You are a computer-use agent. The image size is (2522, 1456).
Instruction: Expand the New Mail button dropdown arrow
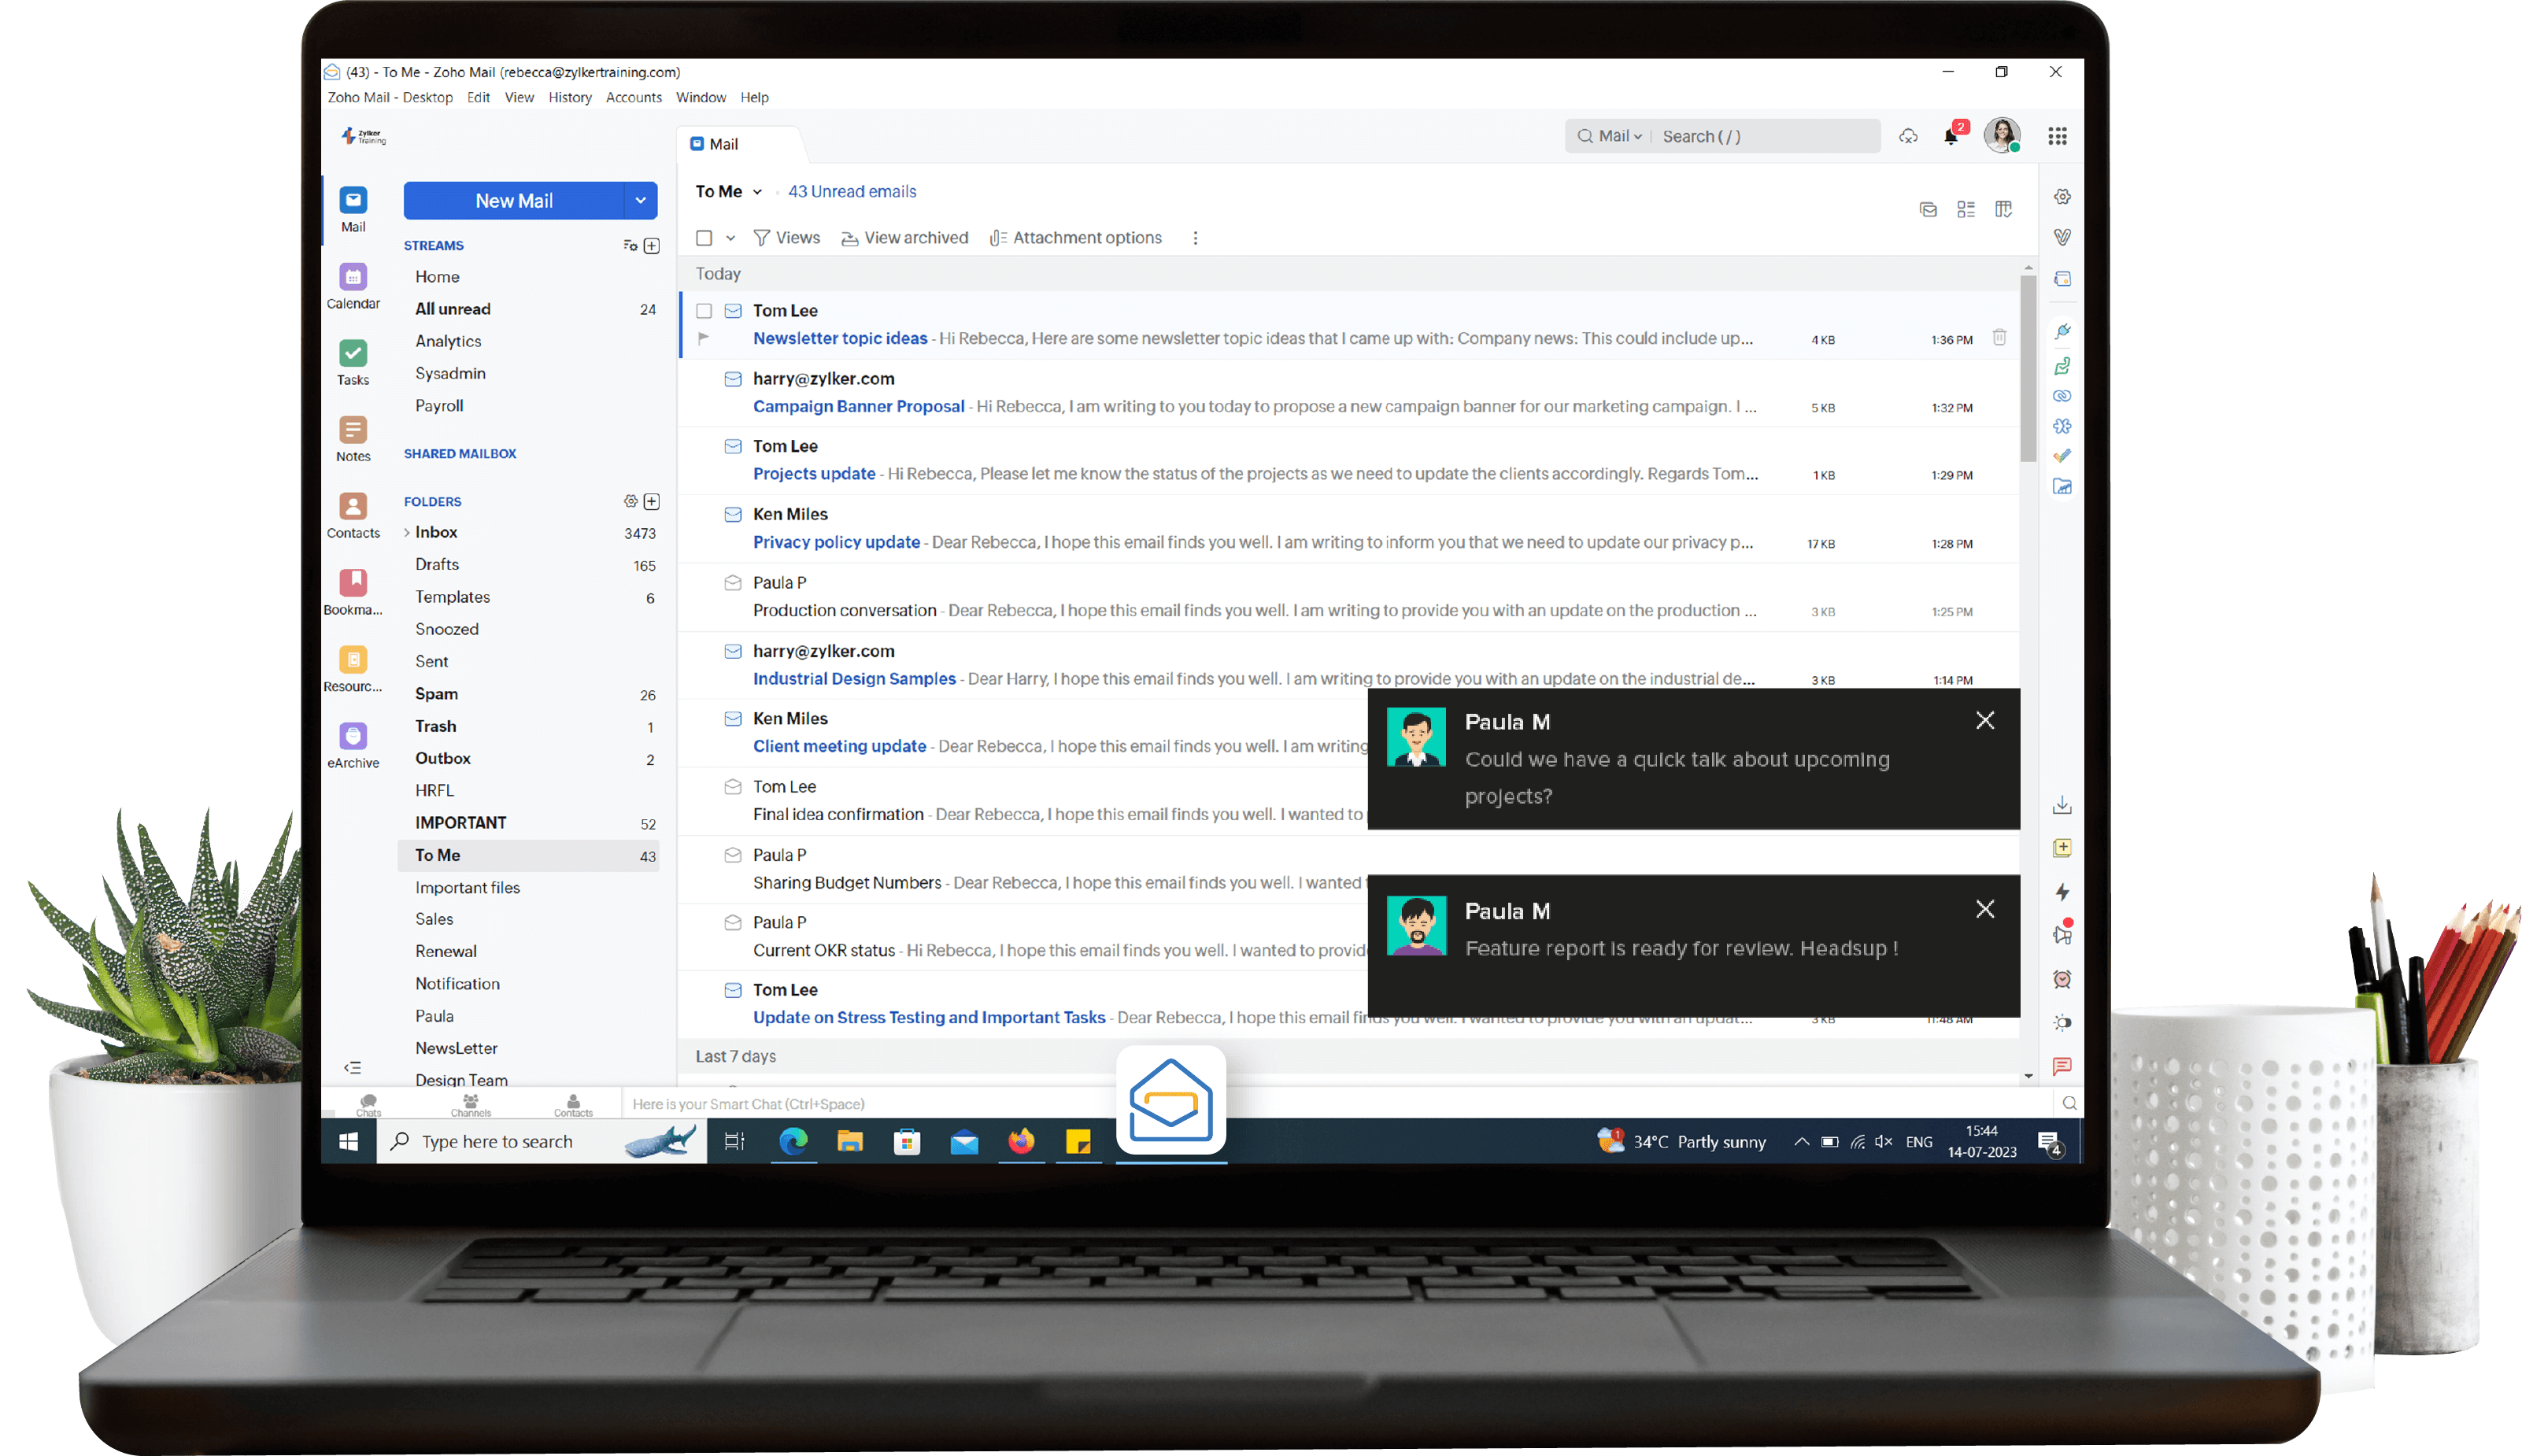pos(640,200)
